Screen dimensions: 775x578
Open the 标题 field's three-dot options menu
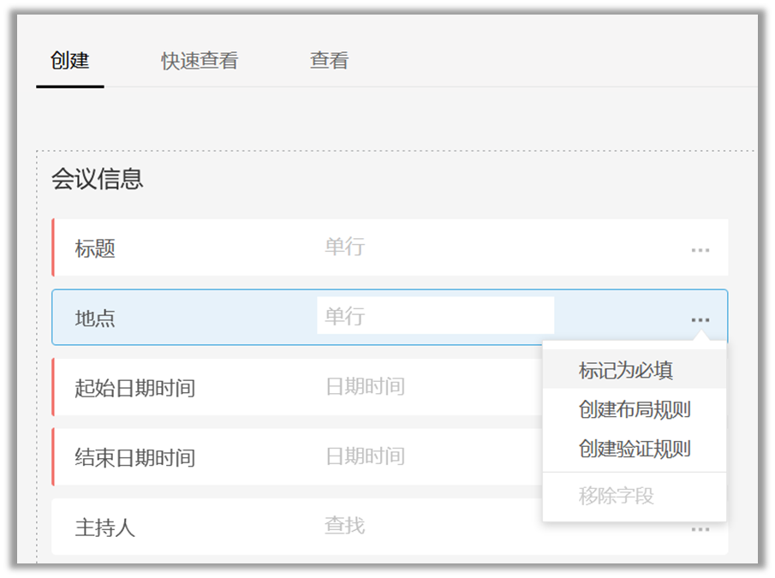click(x=700, y=250)
